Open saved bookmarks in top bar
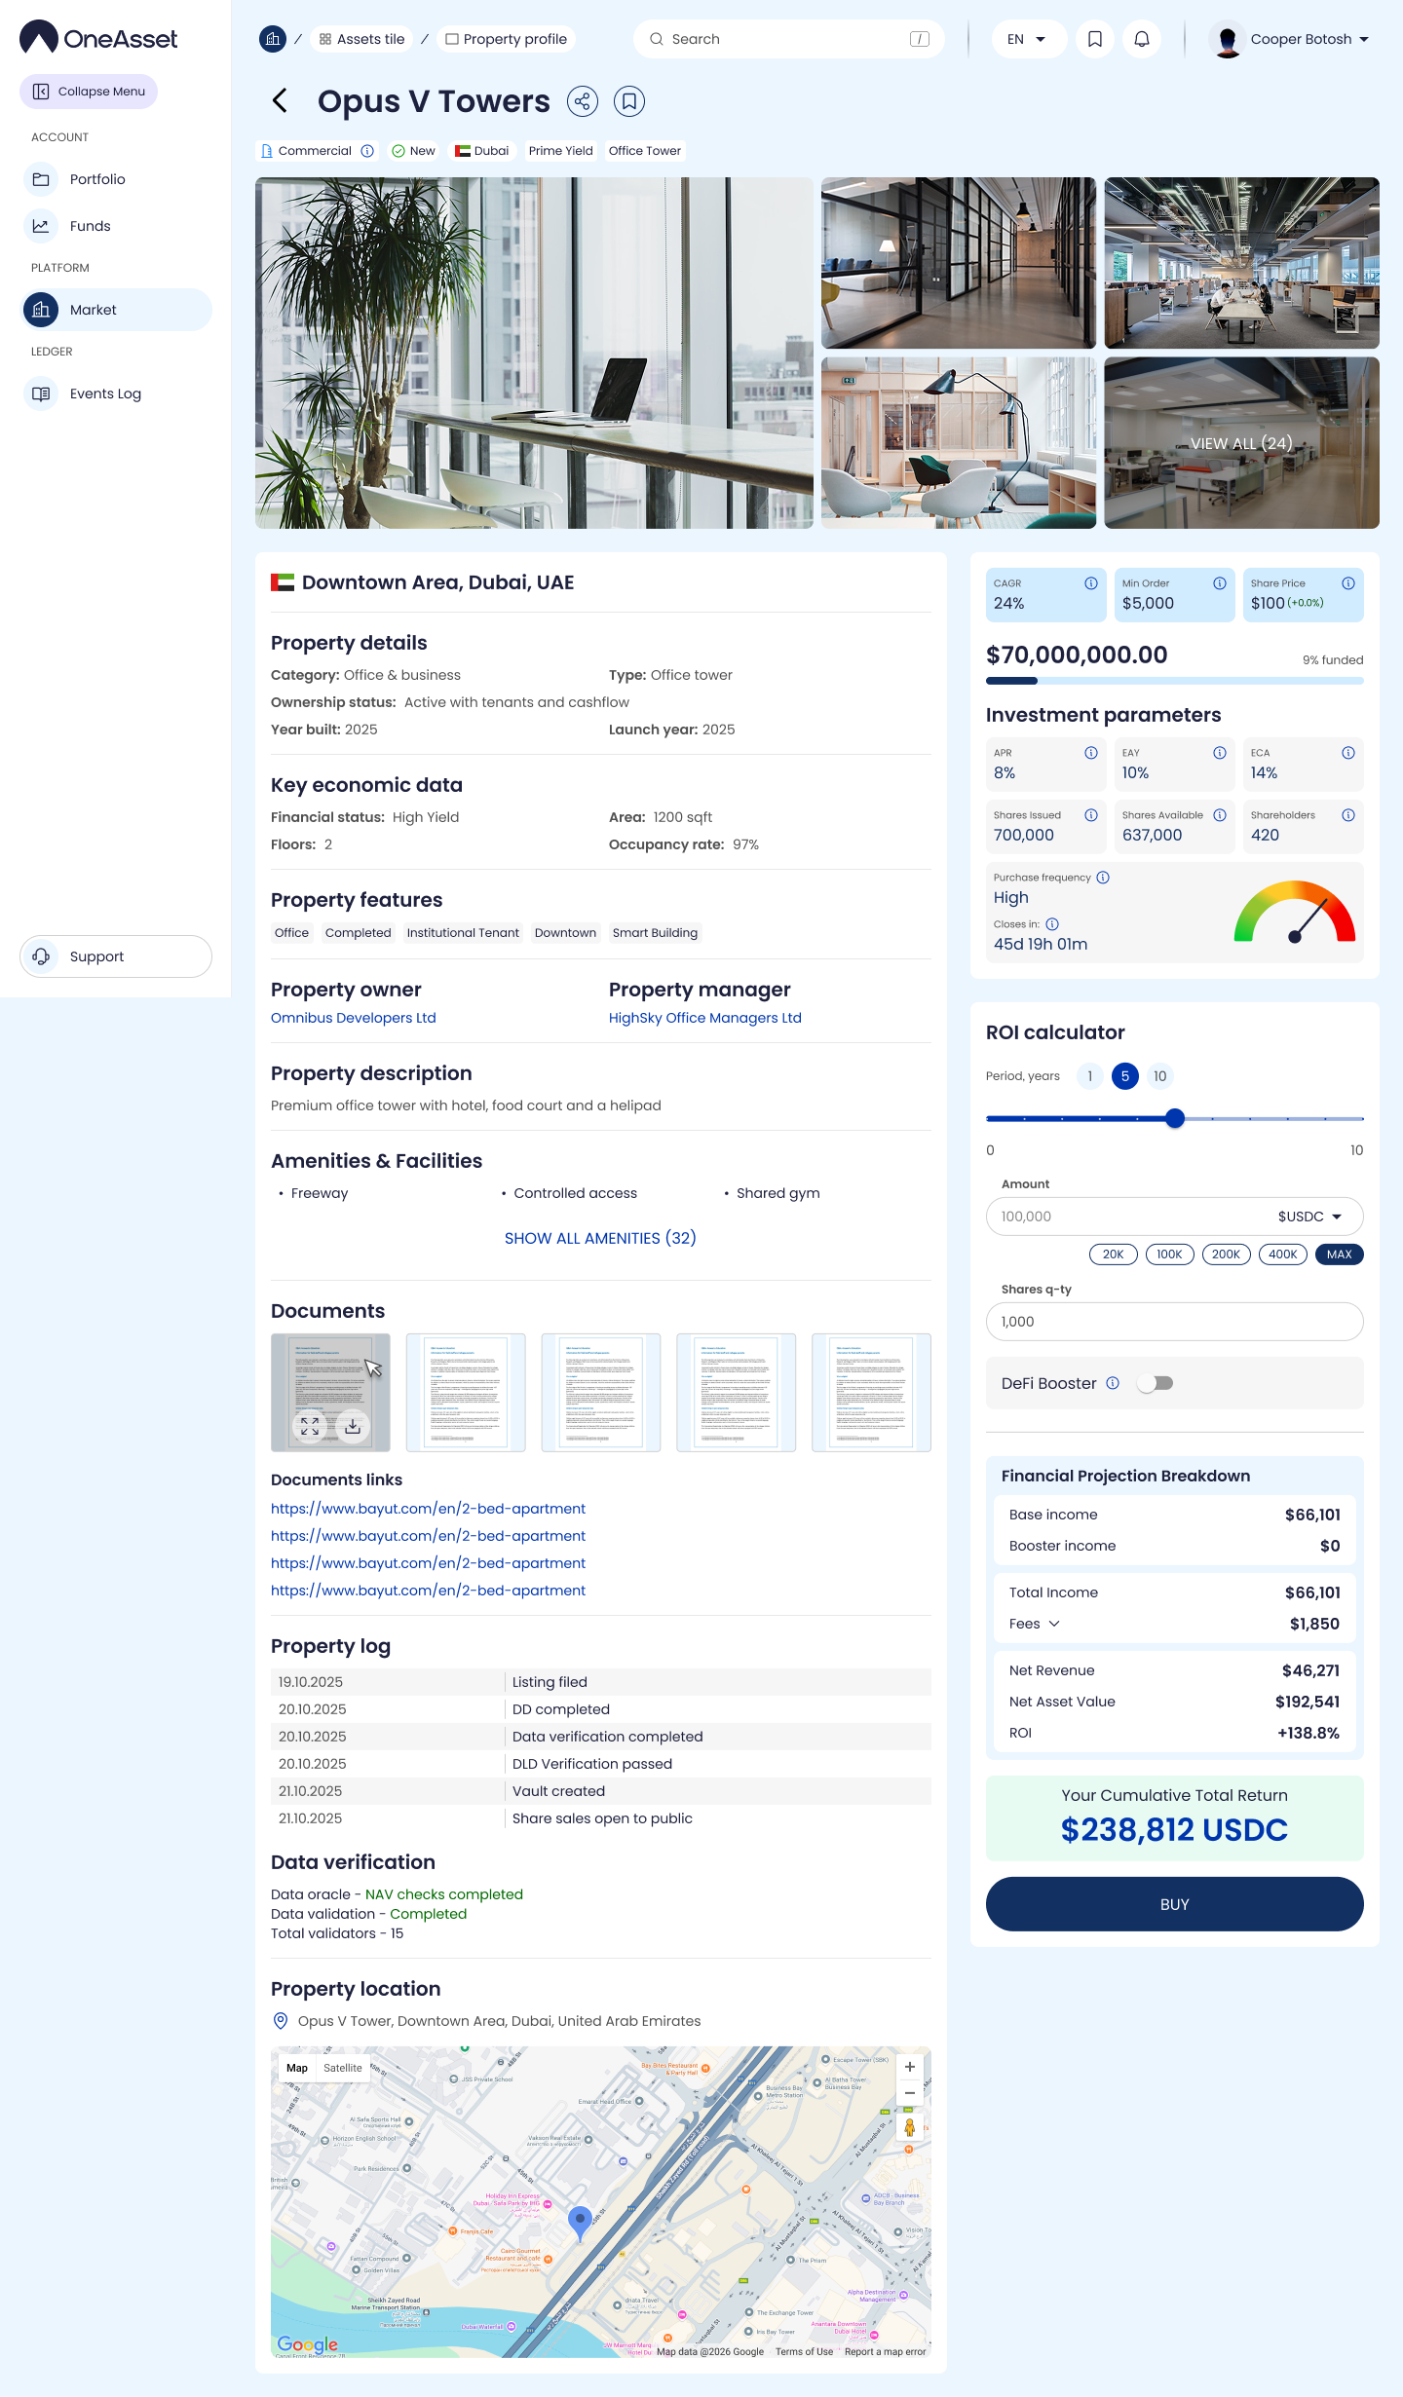 coord(1095,39)
